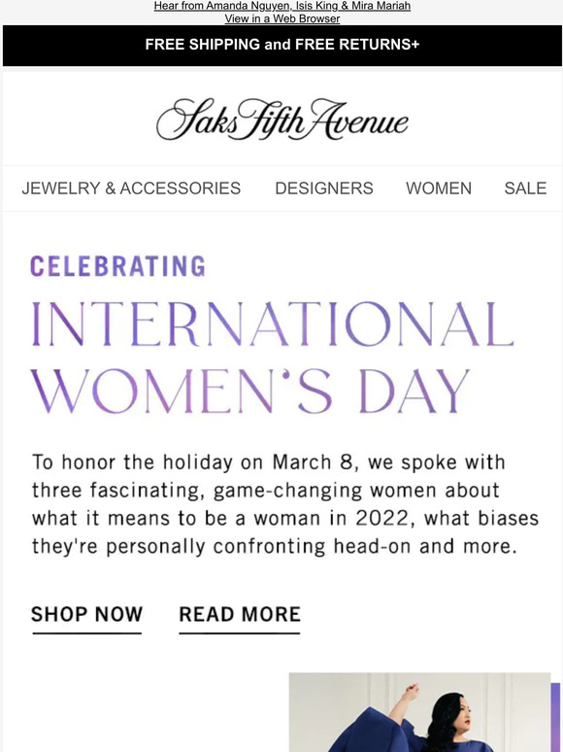Click the Read More link
The height and width of the screenshot is (752, 563).
click(x=240, y=614)
